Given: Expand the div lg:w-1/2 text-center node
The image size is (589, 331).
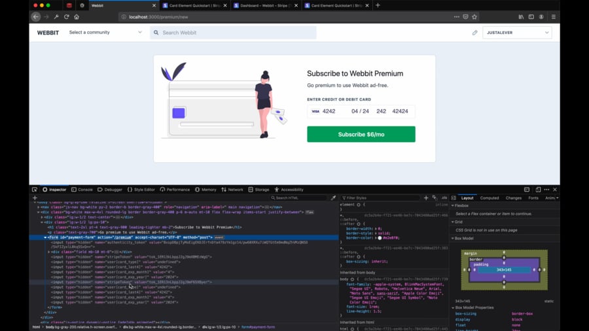Looking at the screenshot, I should [42, 217].
